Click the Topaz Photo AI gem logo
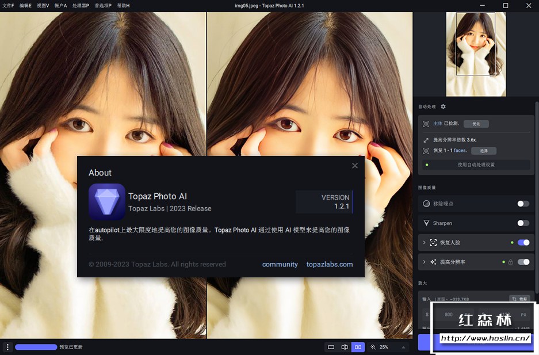This screenshot has width=539, height=355. pos(107,202)
